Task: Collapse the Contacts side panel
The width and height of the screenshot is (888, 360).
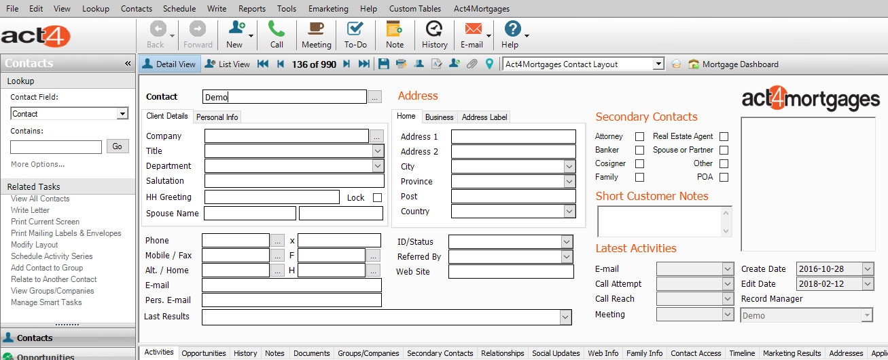Action: (x=128, y=63)
